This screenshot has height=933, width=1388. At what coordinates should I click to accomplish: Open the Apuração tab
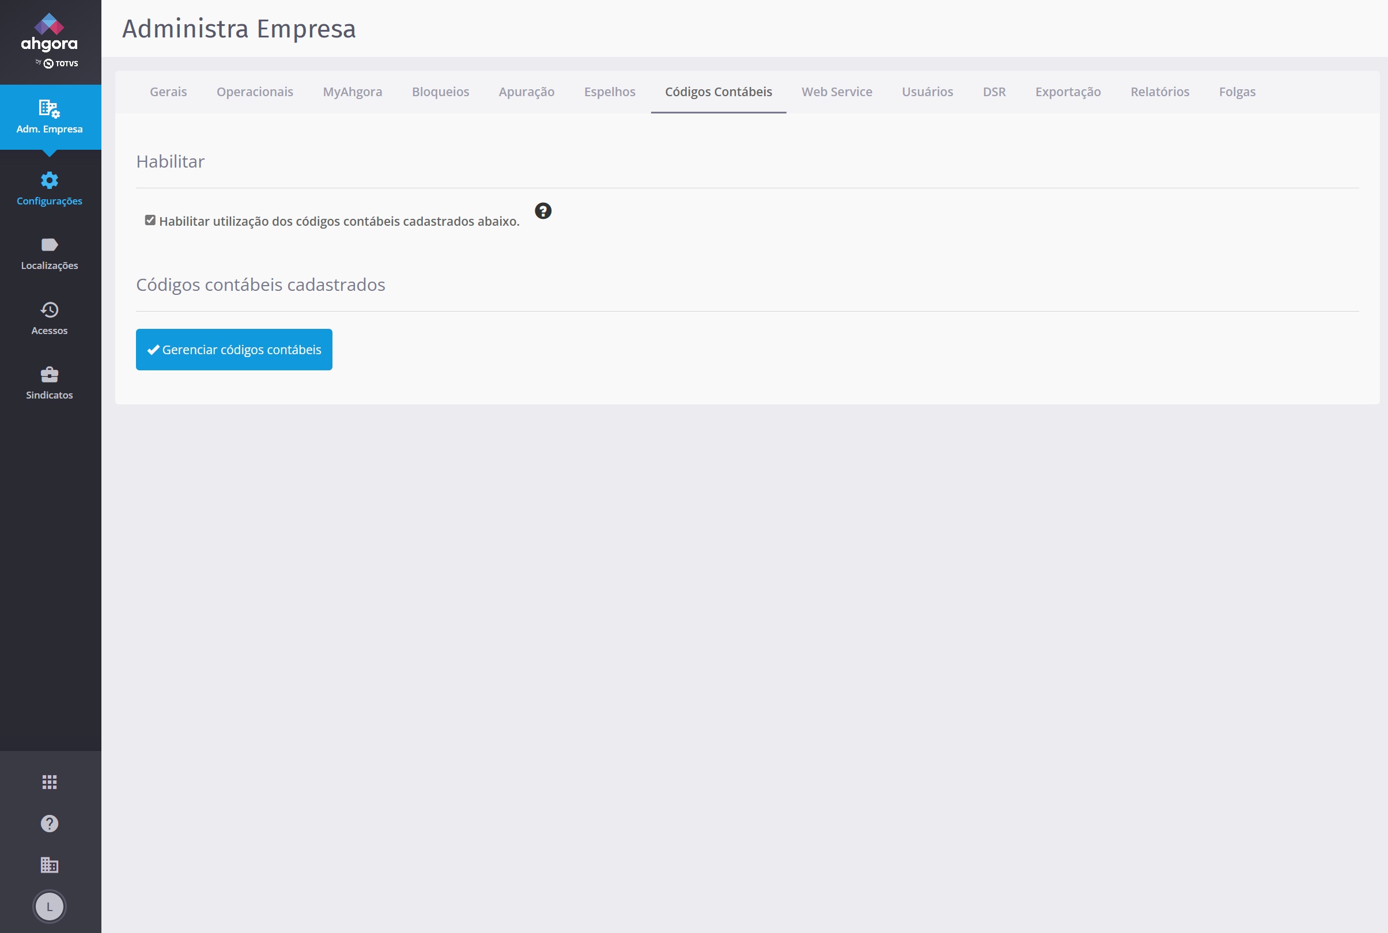(526, 92)
